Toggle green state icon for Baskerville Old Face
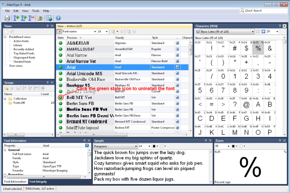The width and height of the screenshot is (290, 193). (x=61, y=79)
